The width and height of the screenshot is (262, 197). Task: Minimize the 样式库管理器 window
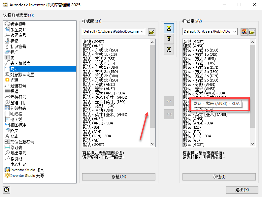click(x=224, y=5)
